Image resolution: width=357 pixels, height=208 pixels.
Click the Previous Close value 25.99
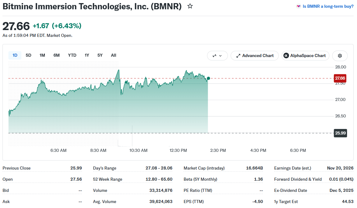(x=76, y=168)
